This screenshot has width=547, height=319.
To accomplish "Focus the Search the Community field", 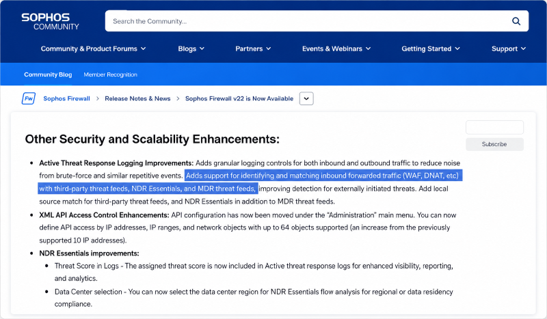I will click(317, 21).
